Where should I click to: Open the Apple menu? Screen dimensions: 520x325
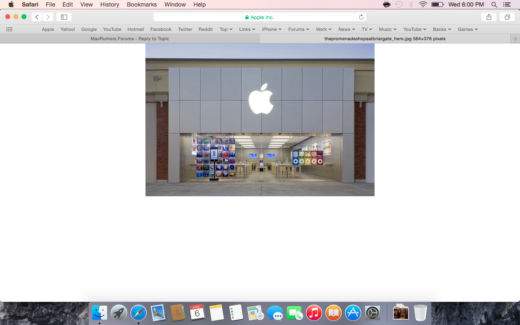point(11,4)
